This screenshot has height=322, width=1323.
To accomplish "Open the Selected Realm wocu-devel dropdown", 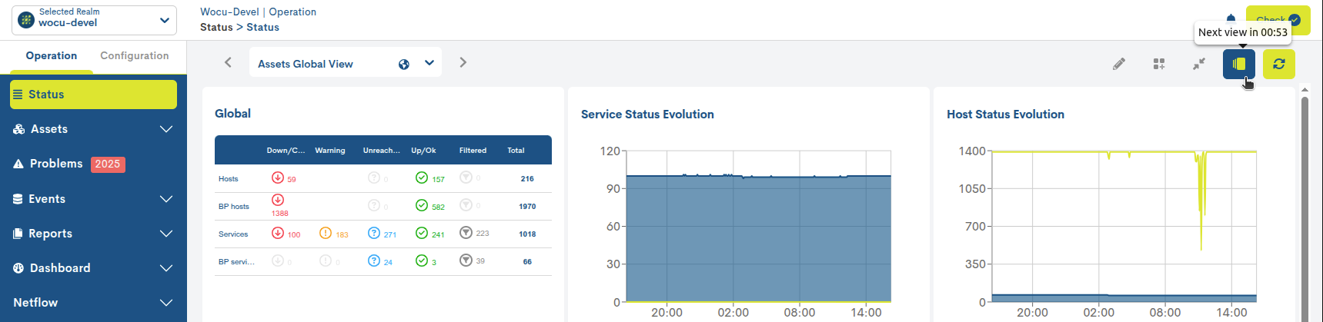I will (94, 20).
